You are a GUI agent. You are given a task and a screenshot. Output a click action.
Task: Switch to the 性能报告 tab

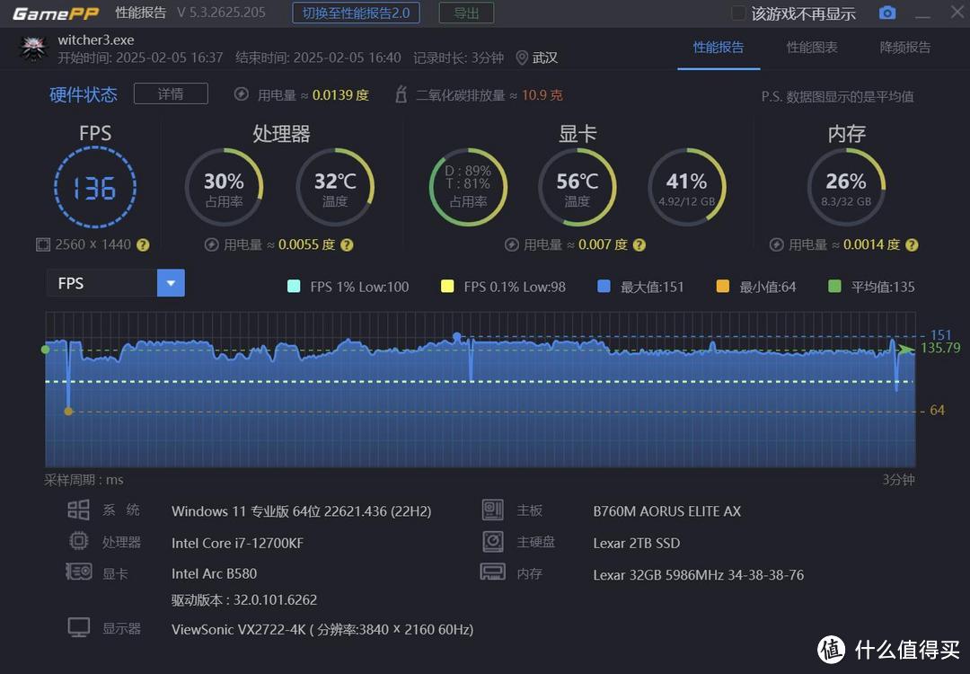point(719,48)
